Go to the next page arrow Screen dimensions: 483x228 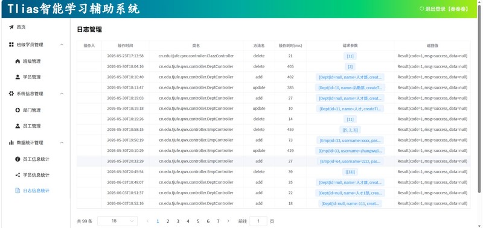click(x=228, y=221)
